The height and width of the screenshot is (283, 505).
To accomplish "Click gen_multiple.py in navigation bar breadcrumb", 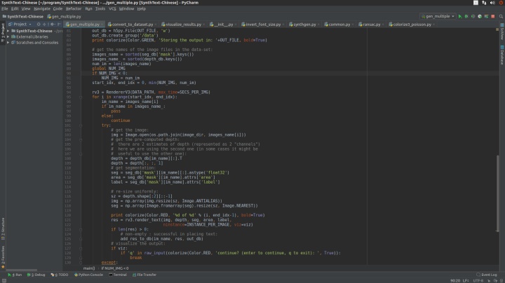I will (64, 16).
